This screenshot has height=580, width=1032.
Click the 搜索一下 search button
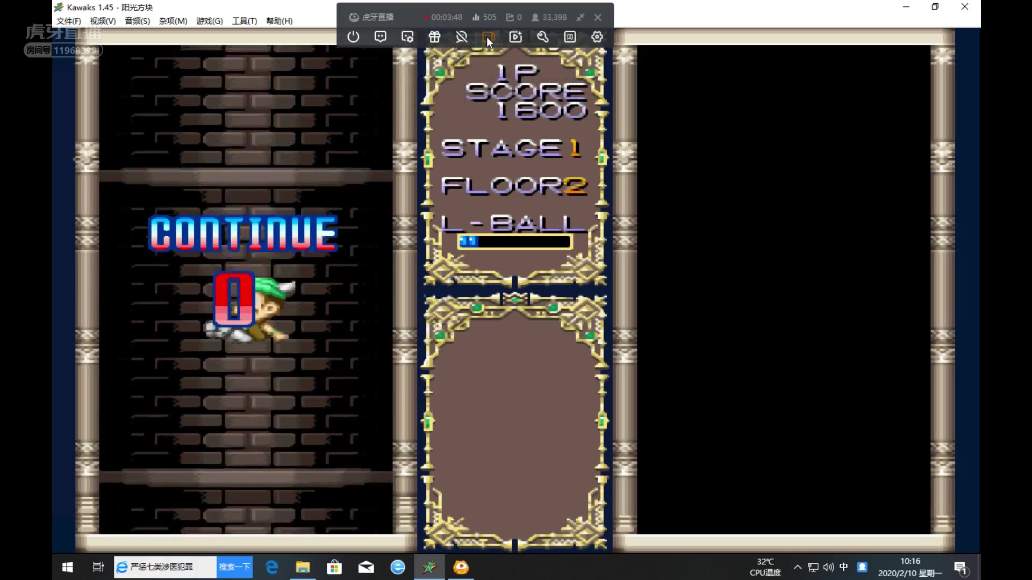point(234,567)
